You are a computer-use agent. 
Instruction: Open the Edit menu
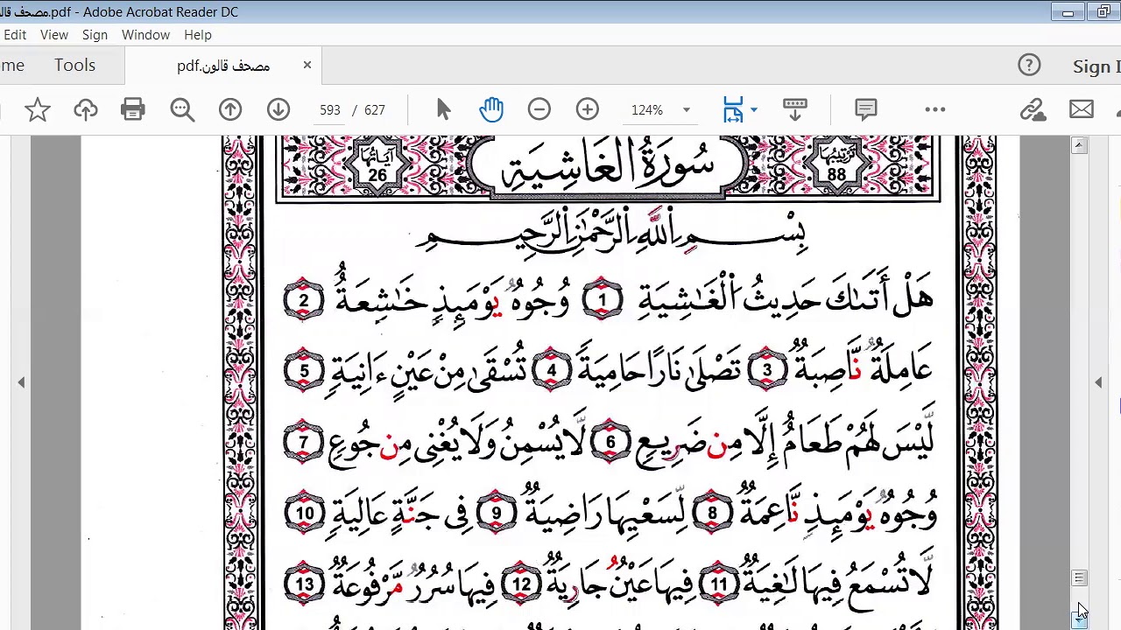(14, 35)
